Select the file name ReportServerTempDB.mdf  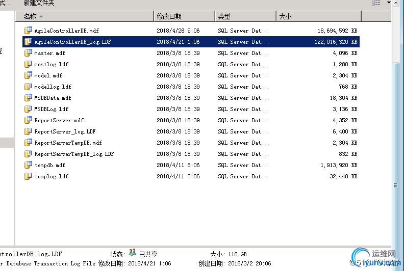click(68, 143)
